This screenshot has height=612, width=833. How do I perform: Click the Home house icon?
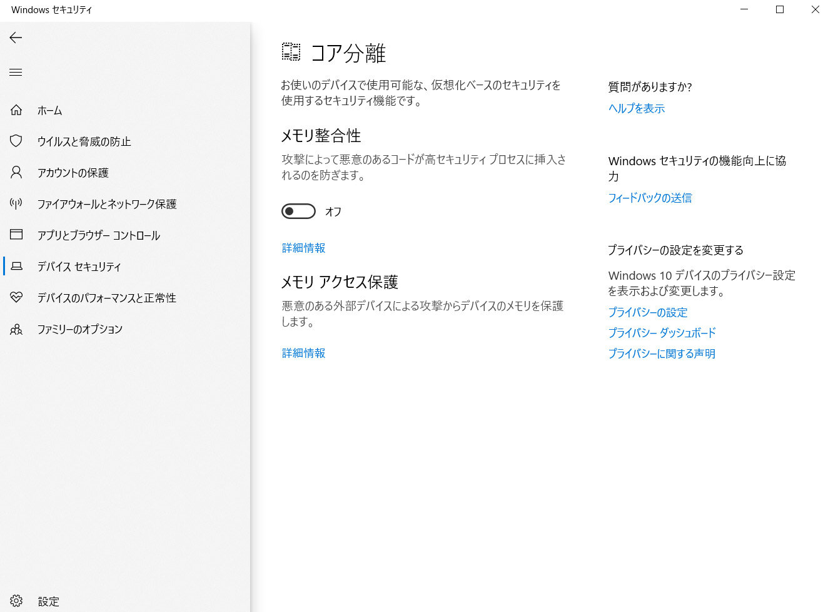tap(16, 110)
